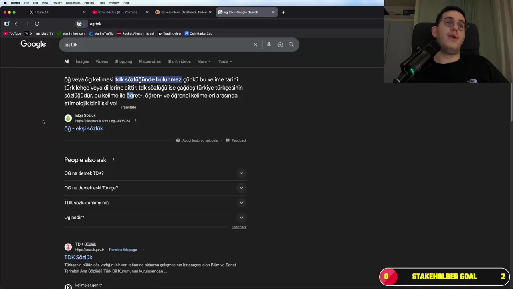513x289 pixels.
Task: Close the Home / X tab
Action: coord(84,12)
